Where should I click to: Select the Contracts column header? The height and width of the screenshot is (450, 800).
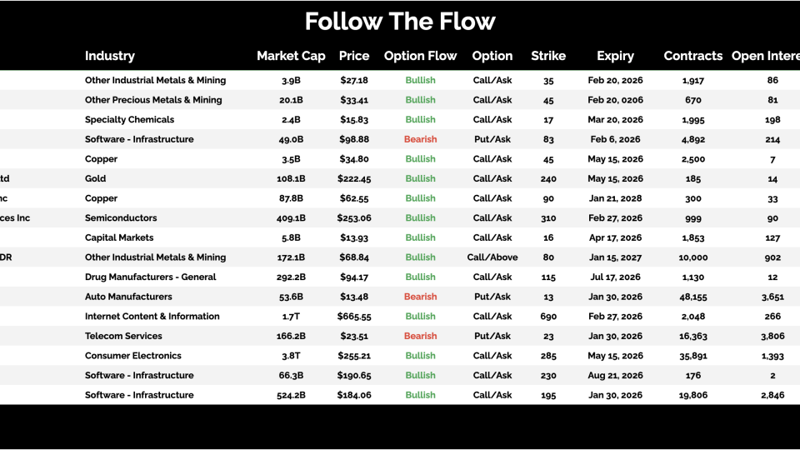pos(693,56)
